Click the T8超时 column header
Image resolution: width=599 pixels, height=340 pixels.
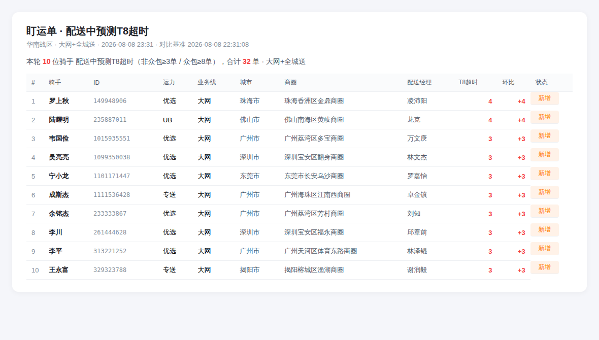(468, 83)
